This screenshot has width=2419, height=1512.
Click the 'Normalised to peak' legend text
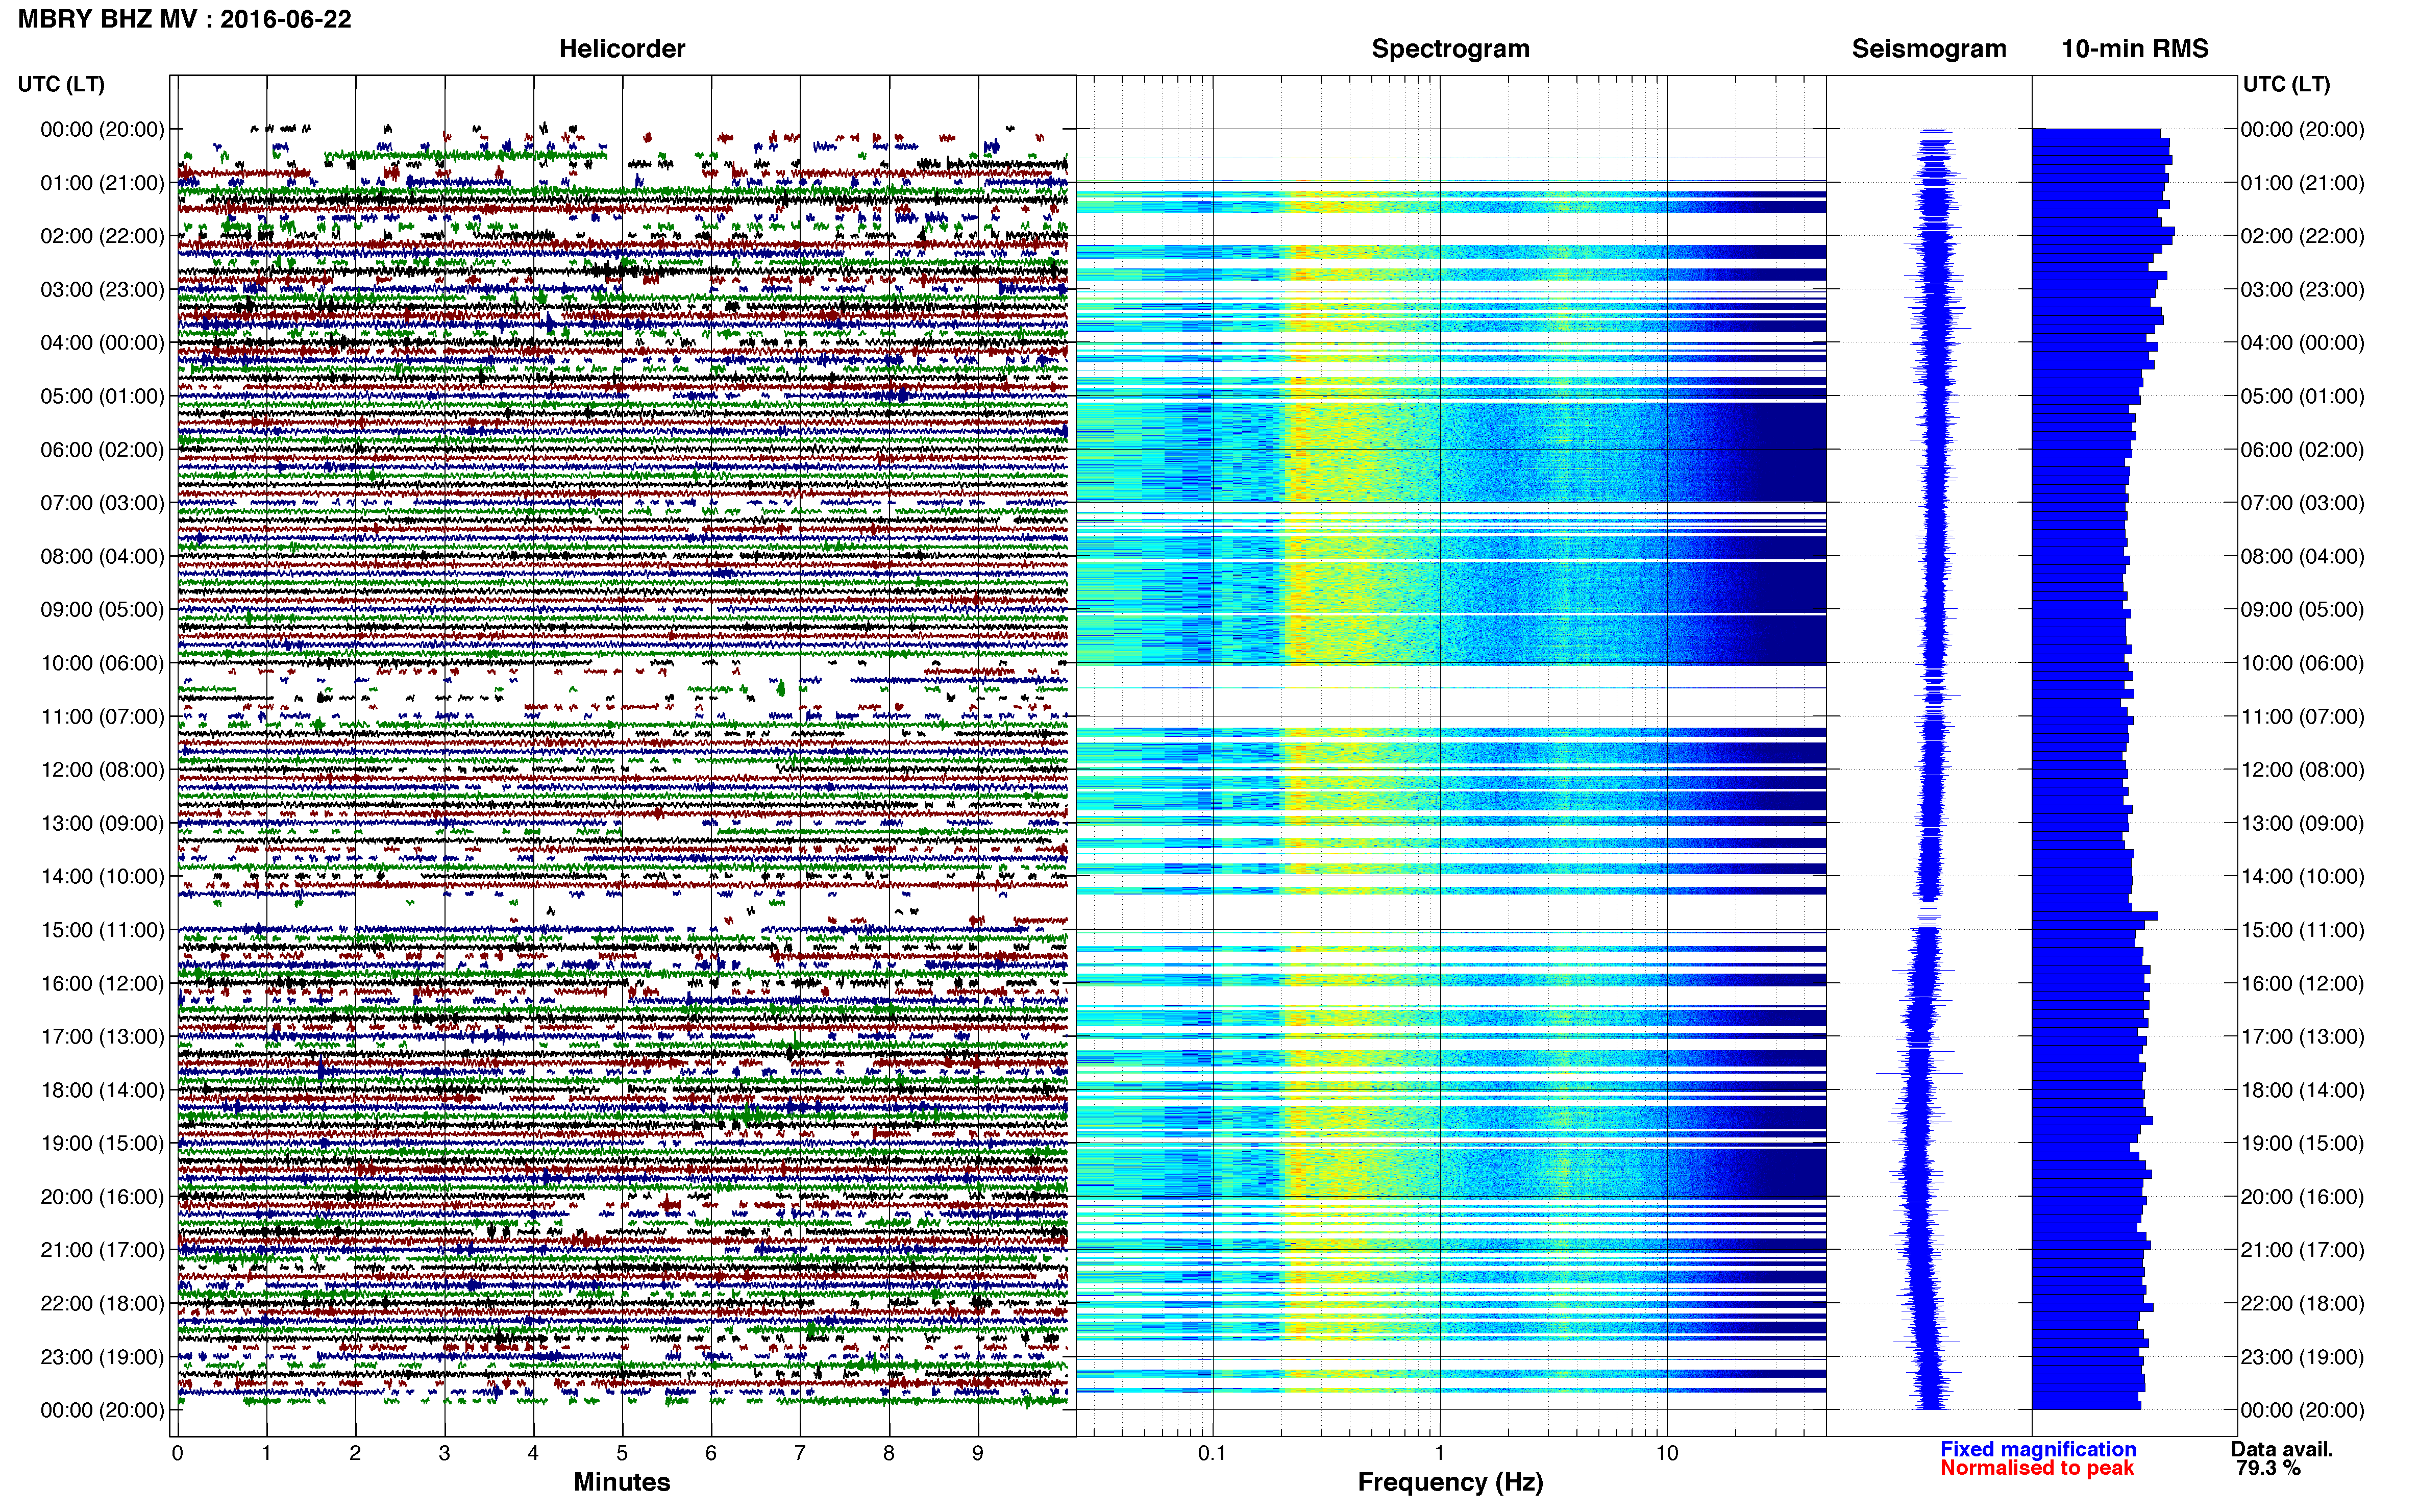click(2037, 1468)
